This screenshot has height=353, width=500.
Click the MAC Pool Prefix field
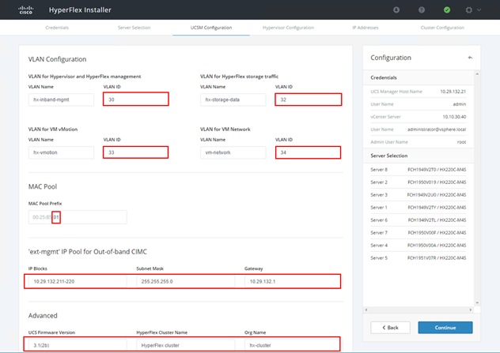[78, 217]
